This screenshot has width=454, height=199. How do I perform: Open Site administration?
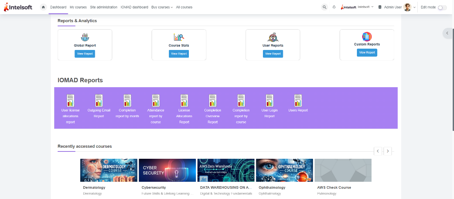104,7
